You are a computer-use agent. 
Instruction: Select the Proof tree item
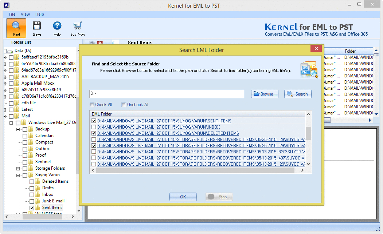pyautogui.click(x=40, y=156)
